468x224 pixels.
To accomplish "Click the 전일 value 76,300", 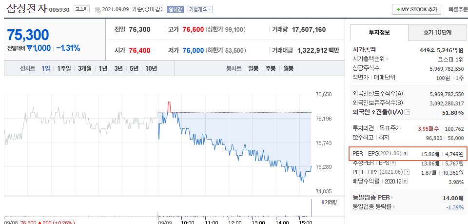I will click(140, 30).
